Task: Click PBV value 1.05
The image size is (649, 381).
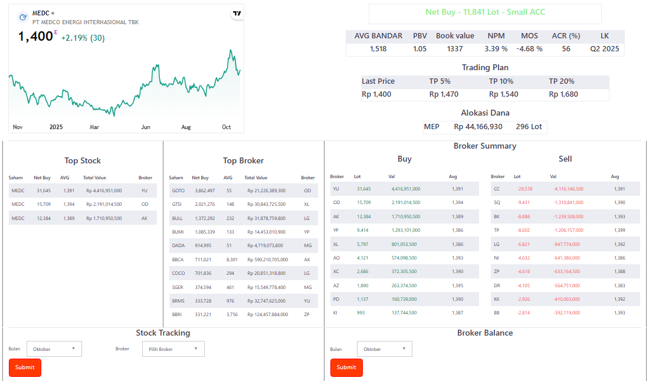Action: pyautogui.click(x=419, y=49)
